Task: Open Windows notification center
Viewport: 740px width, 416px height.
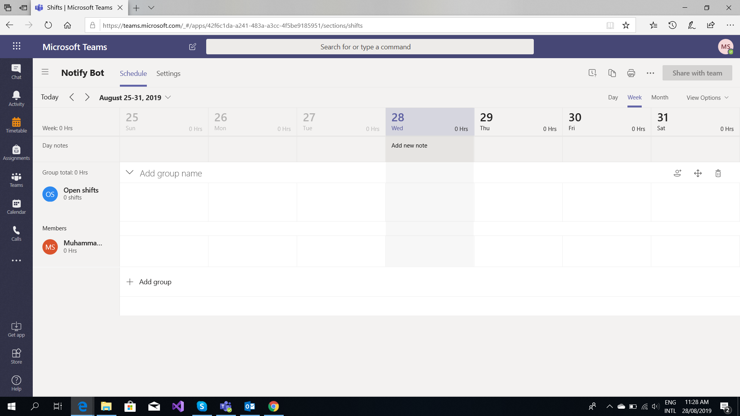Action: coord(725,407)
